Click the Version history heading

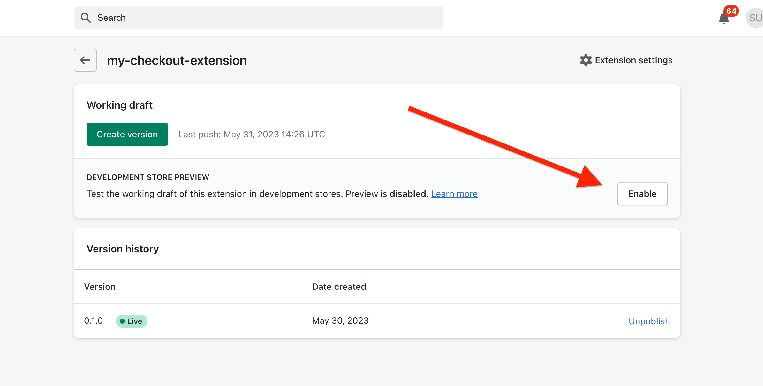(x=123, y=249)
